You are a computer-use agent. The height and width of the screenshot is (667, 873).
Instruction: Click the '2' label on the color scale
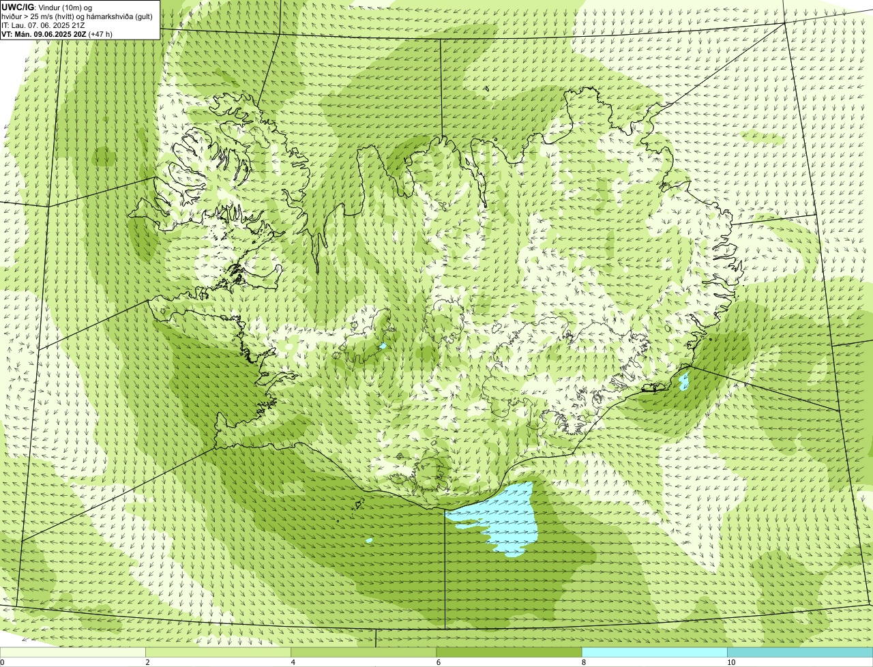point(147,662)
